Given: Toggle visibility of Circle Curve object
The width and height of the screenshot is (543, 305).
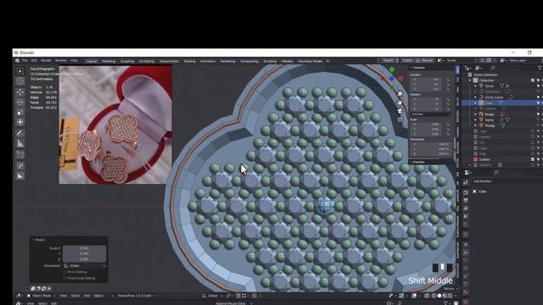Looking at the screenshot, I should tap(539, 97).
